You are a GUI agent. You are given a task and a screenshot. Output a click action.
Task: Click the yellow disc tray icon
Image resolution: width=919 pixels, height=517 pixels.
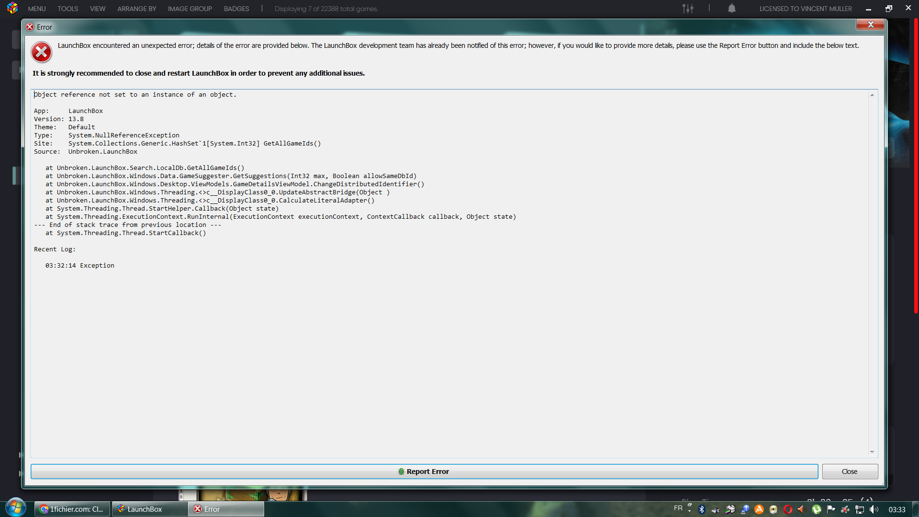pyautogui.click(x=773, y=509)
